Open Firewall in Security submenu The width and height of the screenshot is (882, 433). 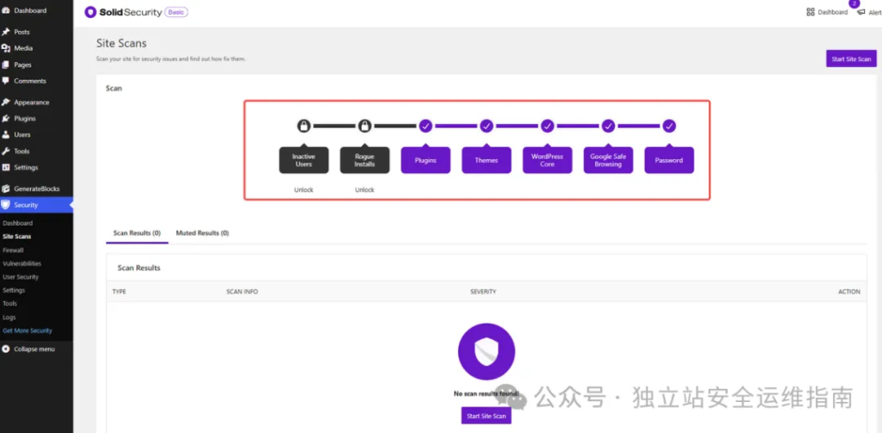(x=13, y=251)
